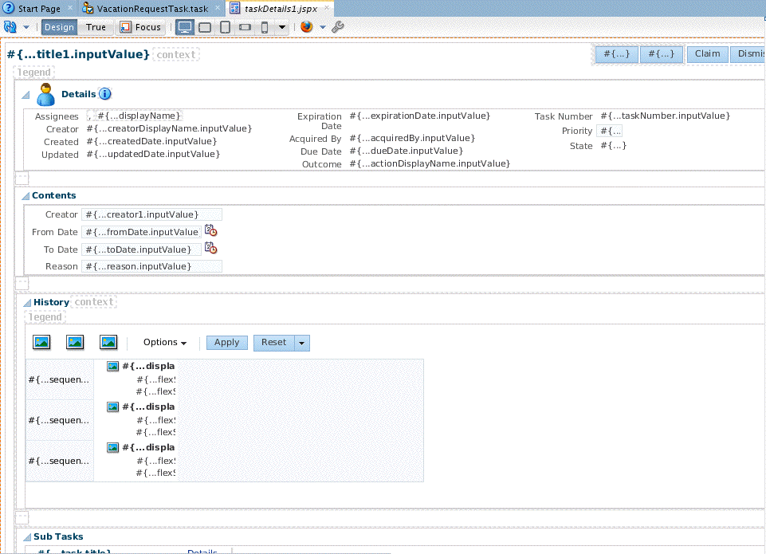
Task: Select the actionDisplayName.inputValue expression
Action: click(430, 163)
